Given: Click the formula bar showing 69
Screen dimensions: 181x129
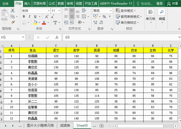Looking at the screenshot, I should click(x=119, y=37).
